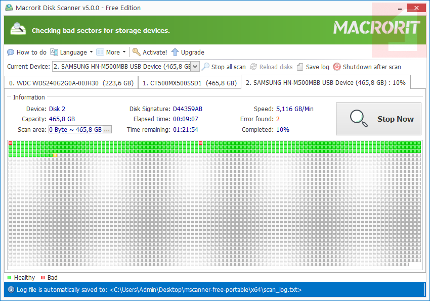Click the Save log document icon

point(300,67)
